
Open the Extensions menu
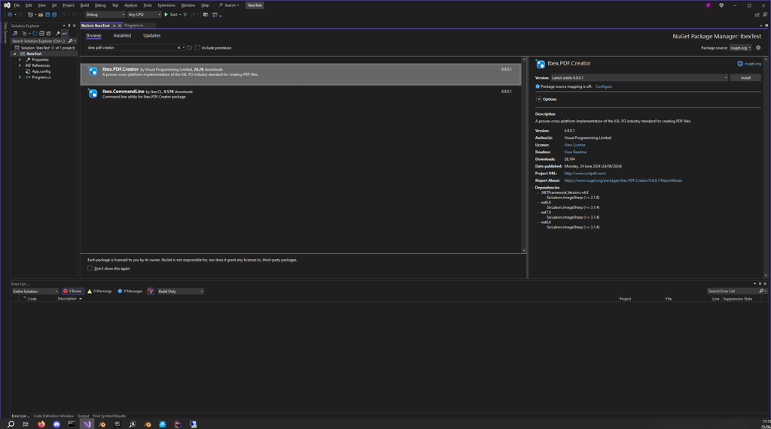point(166,5)
